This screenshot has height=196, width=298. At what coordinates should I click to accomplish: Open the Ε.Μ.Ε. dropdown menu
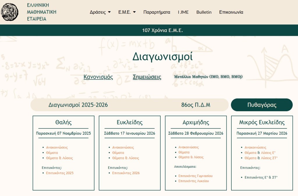click(x=127, y=12)
